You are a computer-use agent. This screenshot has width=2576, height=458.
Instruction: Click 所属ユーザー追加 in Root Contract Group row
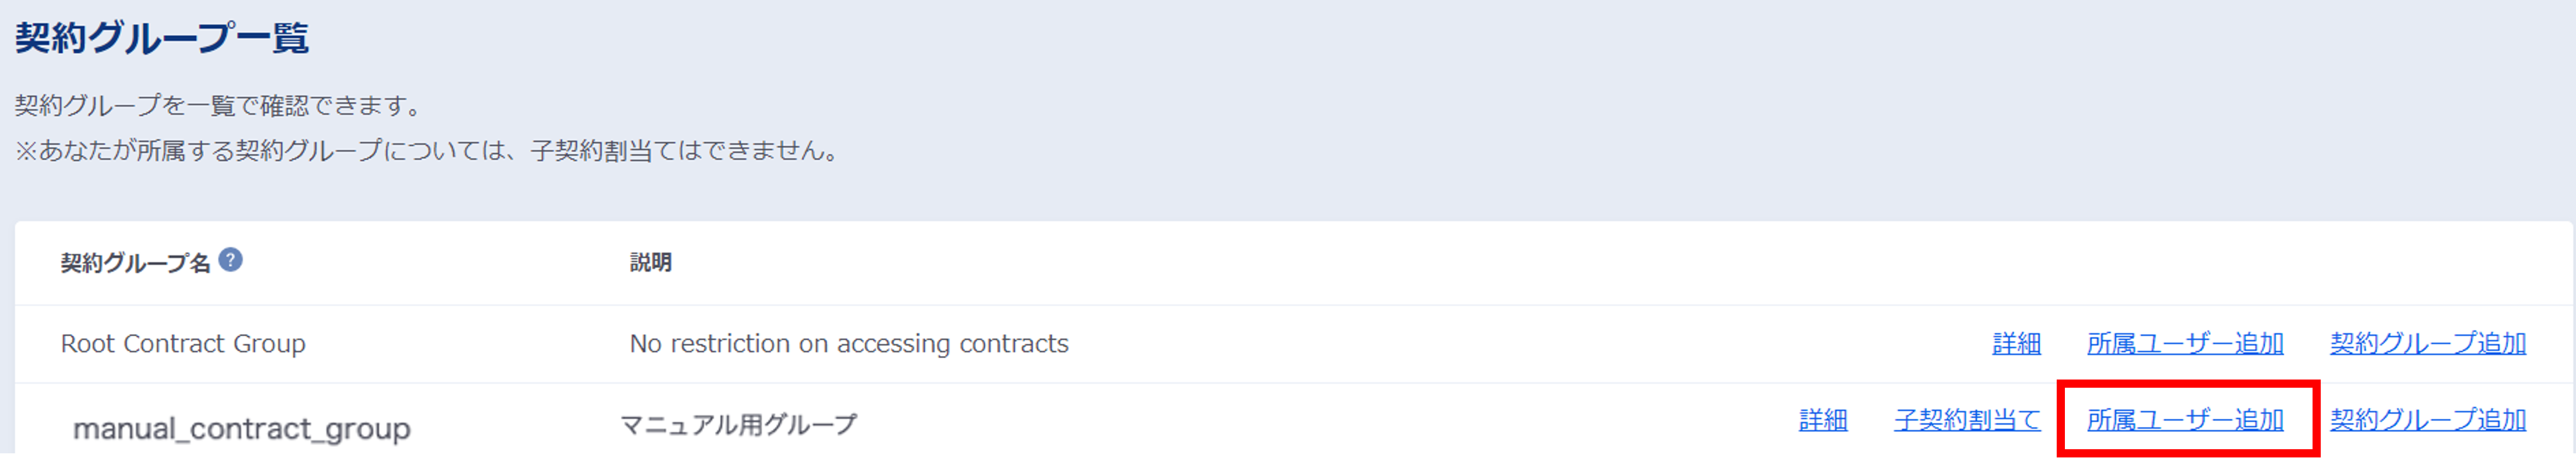2185,344
